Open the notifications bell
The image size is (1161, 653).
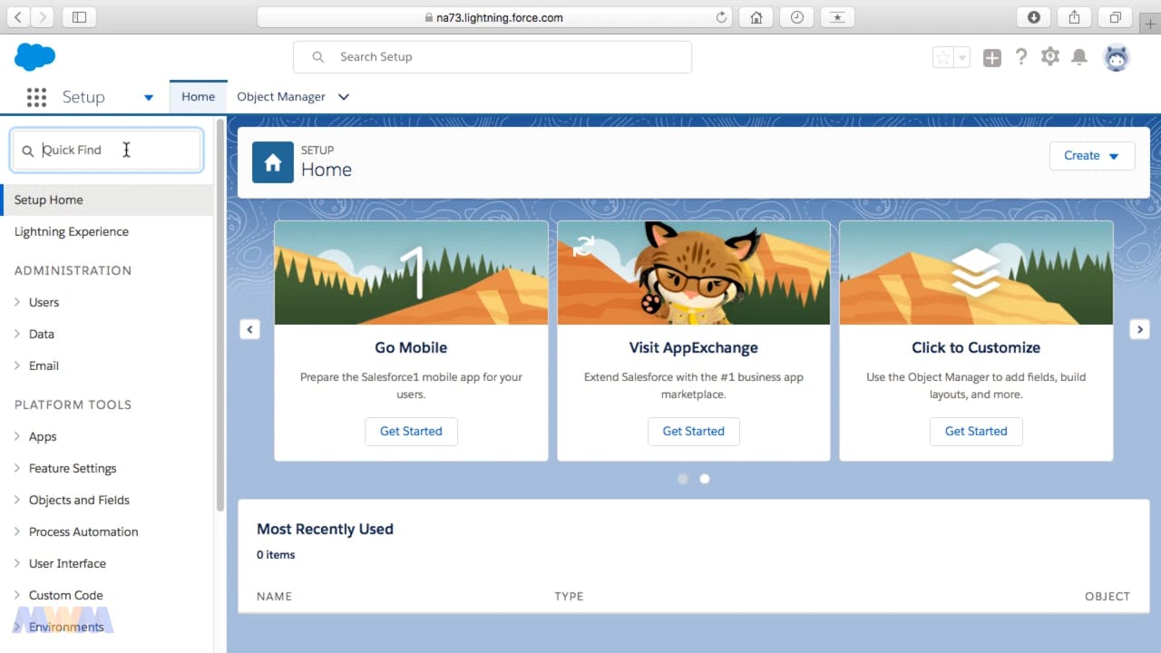coord(1079,57)
